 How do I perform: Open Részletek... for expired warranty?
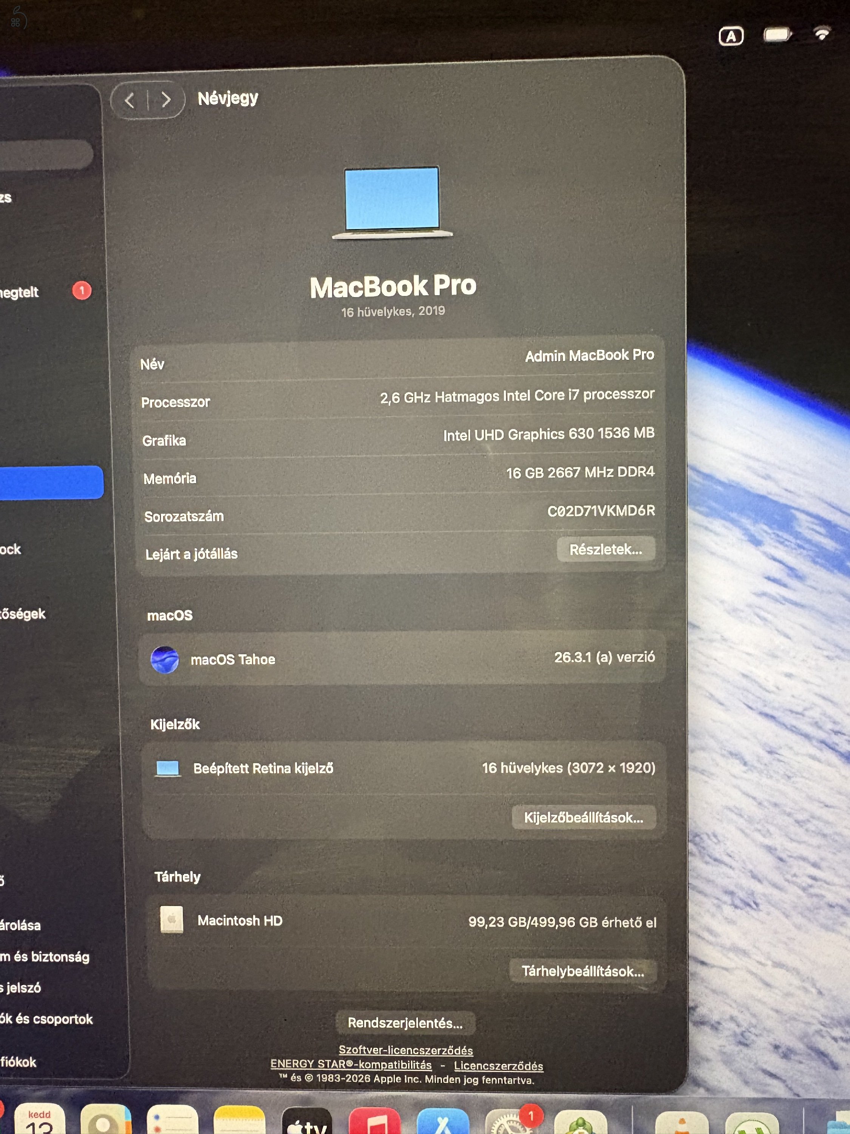click(x=606, y=550)
